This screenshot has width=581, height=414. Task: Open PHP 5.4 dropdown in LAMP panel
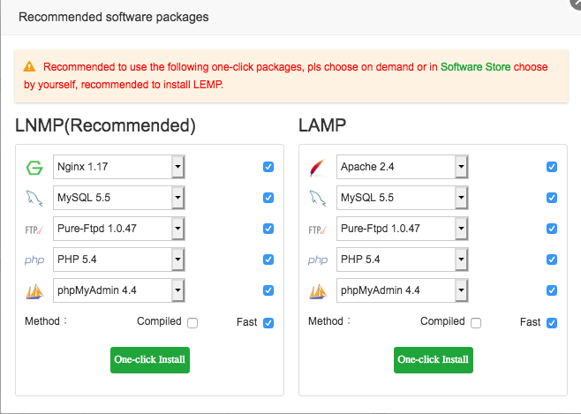pyautogui.click(x=403, y=260)
